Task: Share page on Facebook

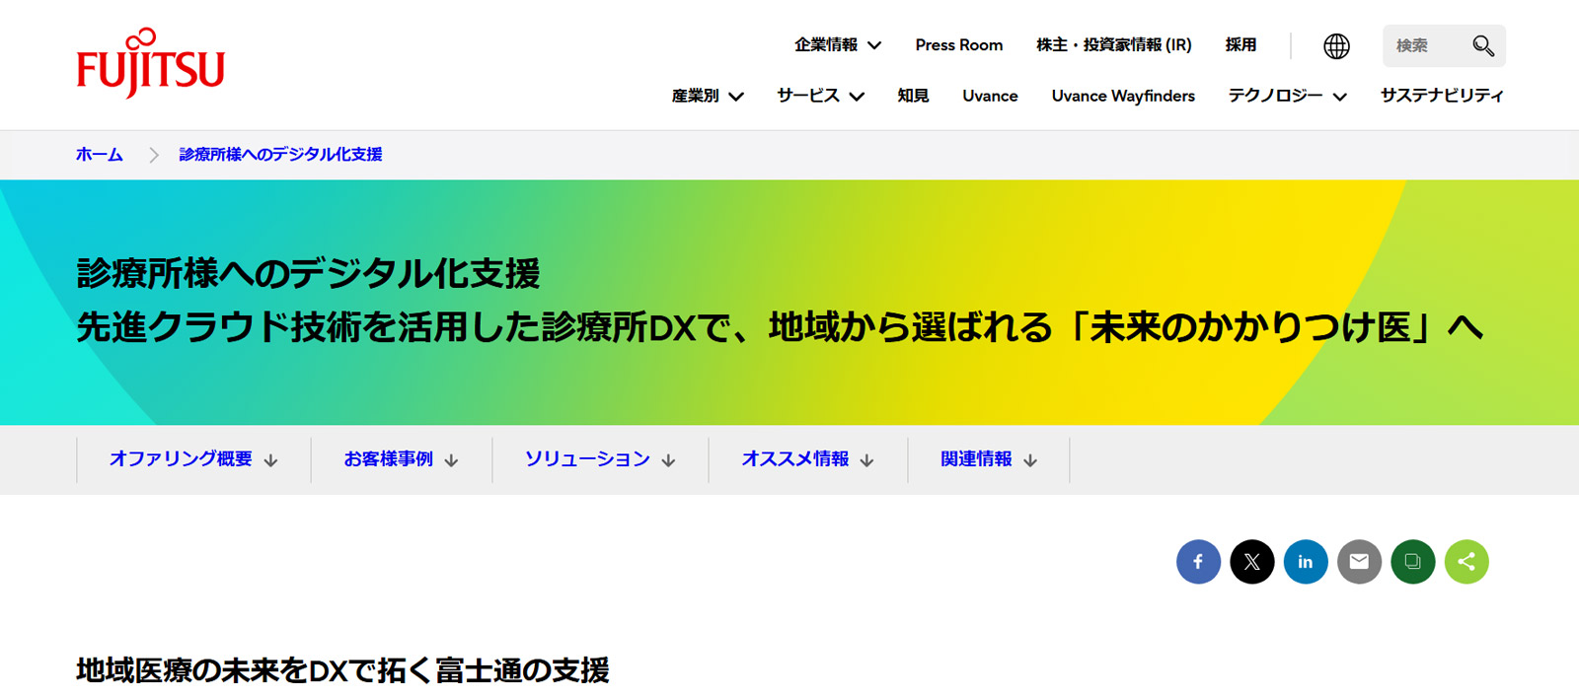Action: click(x=1198, y=562)
